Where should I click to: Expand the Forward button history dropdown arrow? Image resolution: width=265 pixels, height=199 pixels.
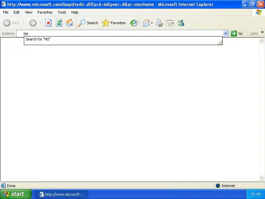[x=40, y=23]
